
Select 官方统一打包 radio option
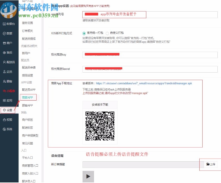(84, 33)
